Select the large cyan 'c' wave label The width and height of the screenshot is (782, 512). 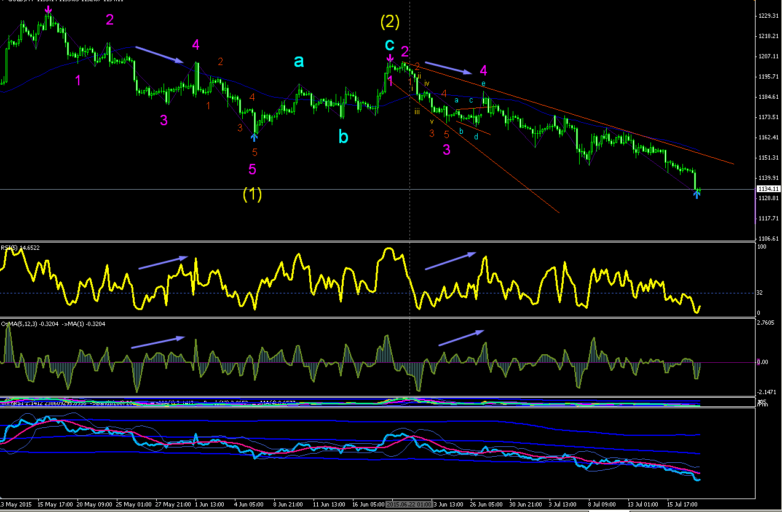point(390,44)
